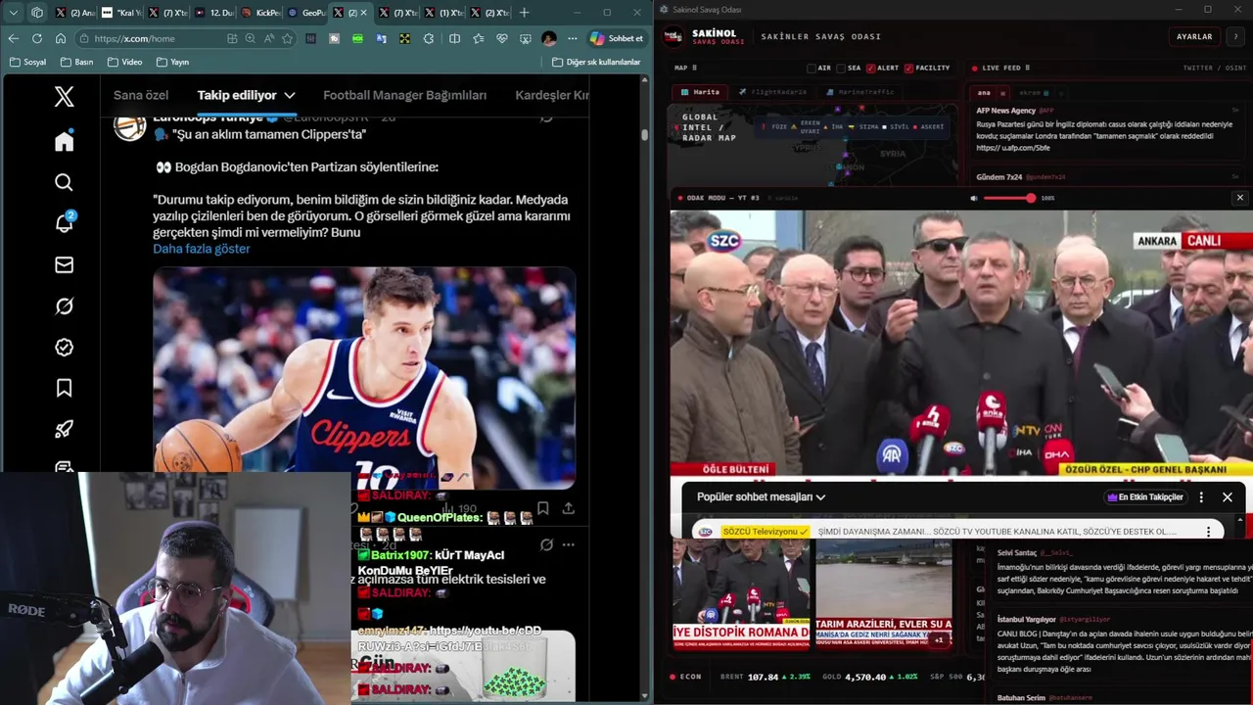This screenshot has height=705, width=1253.
Task: Open Bogdanovic Clippers photo
Action: coord(364,377)
